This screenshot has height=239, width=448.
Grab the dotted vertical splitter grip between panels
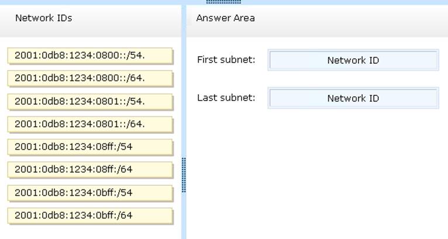point(184,174)
